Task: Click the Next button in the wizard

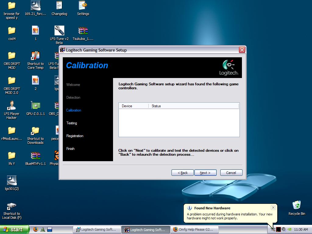Action: point(205,173)
